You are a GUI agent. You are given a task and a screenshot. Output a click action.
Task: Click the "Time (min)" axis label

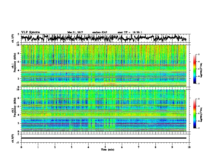108,150
